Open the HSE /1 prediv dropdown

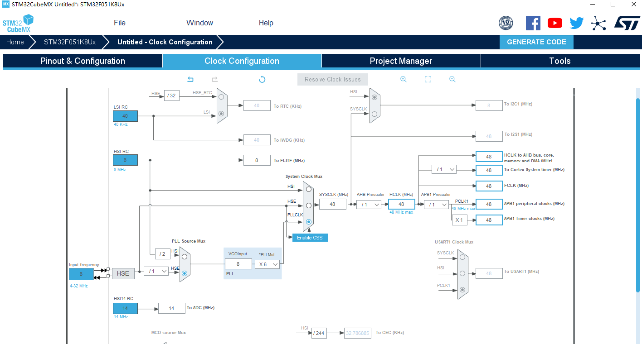pyautogui.click(x=156, y=271)
